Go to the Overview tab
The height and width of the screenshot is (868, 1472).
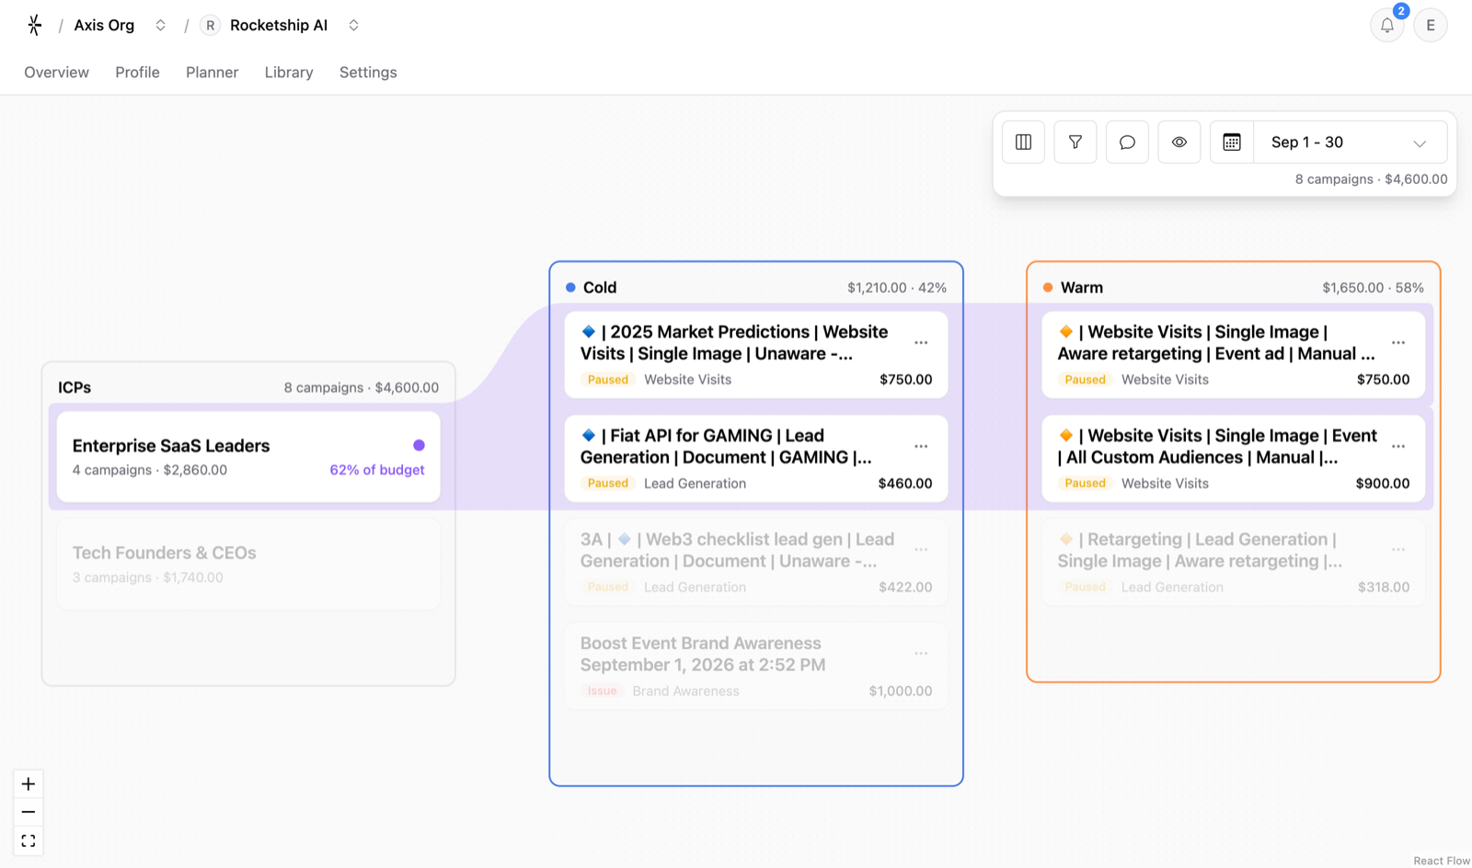pos(56,73)
